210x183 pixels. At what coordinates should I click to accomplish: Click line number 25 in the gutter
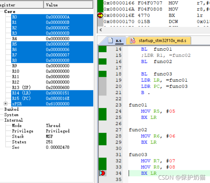click(119, 117)
